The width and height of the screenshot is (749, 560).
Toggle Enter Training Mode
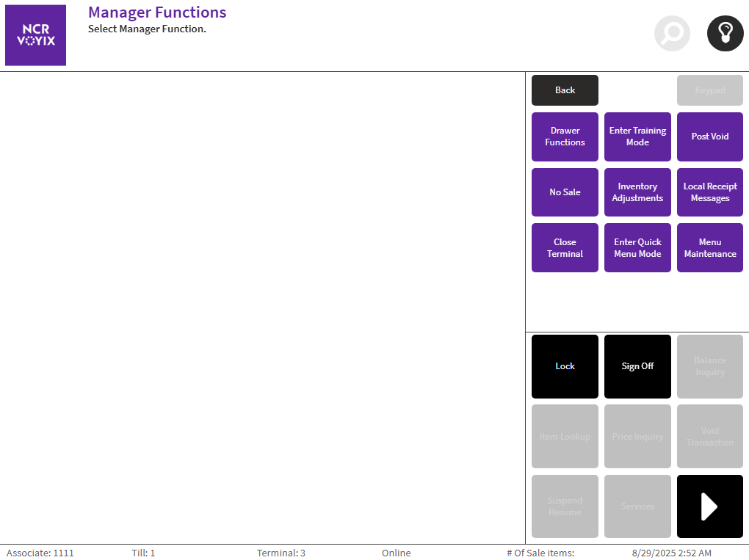[x=637, y=137]
